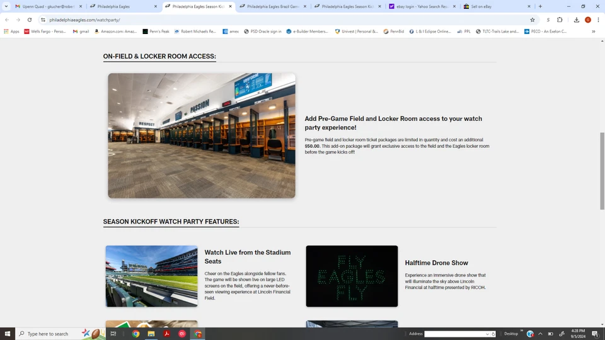This screenshot has height=340, width=605.
Task: Open the L & I Eclipse Online bookmark
Action: pos(430,31)
